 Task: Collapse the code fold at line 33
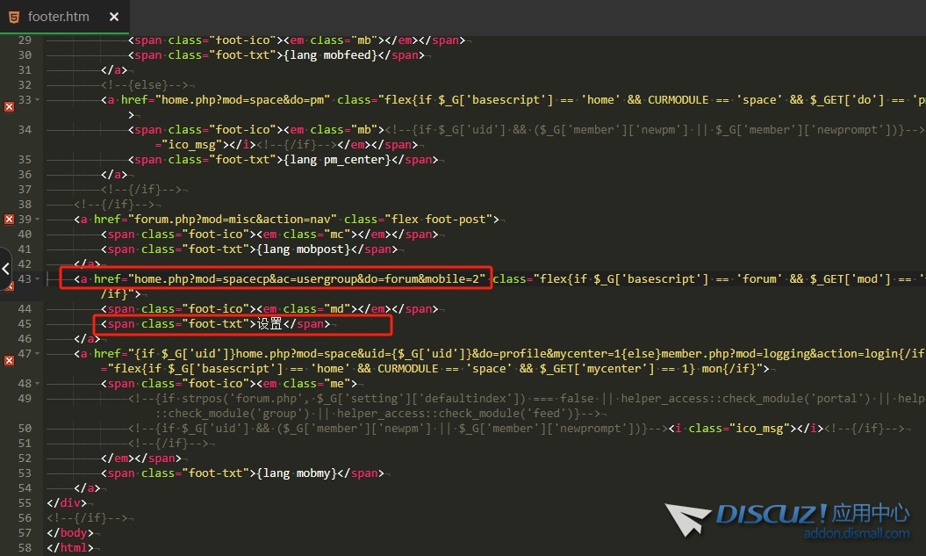(x=36, y=100)
